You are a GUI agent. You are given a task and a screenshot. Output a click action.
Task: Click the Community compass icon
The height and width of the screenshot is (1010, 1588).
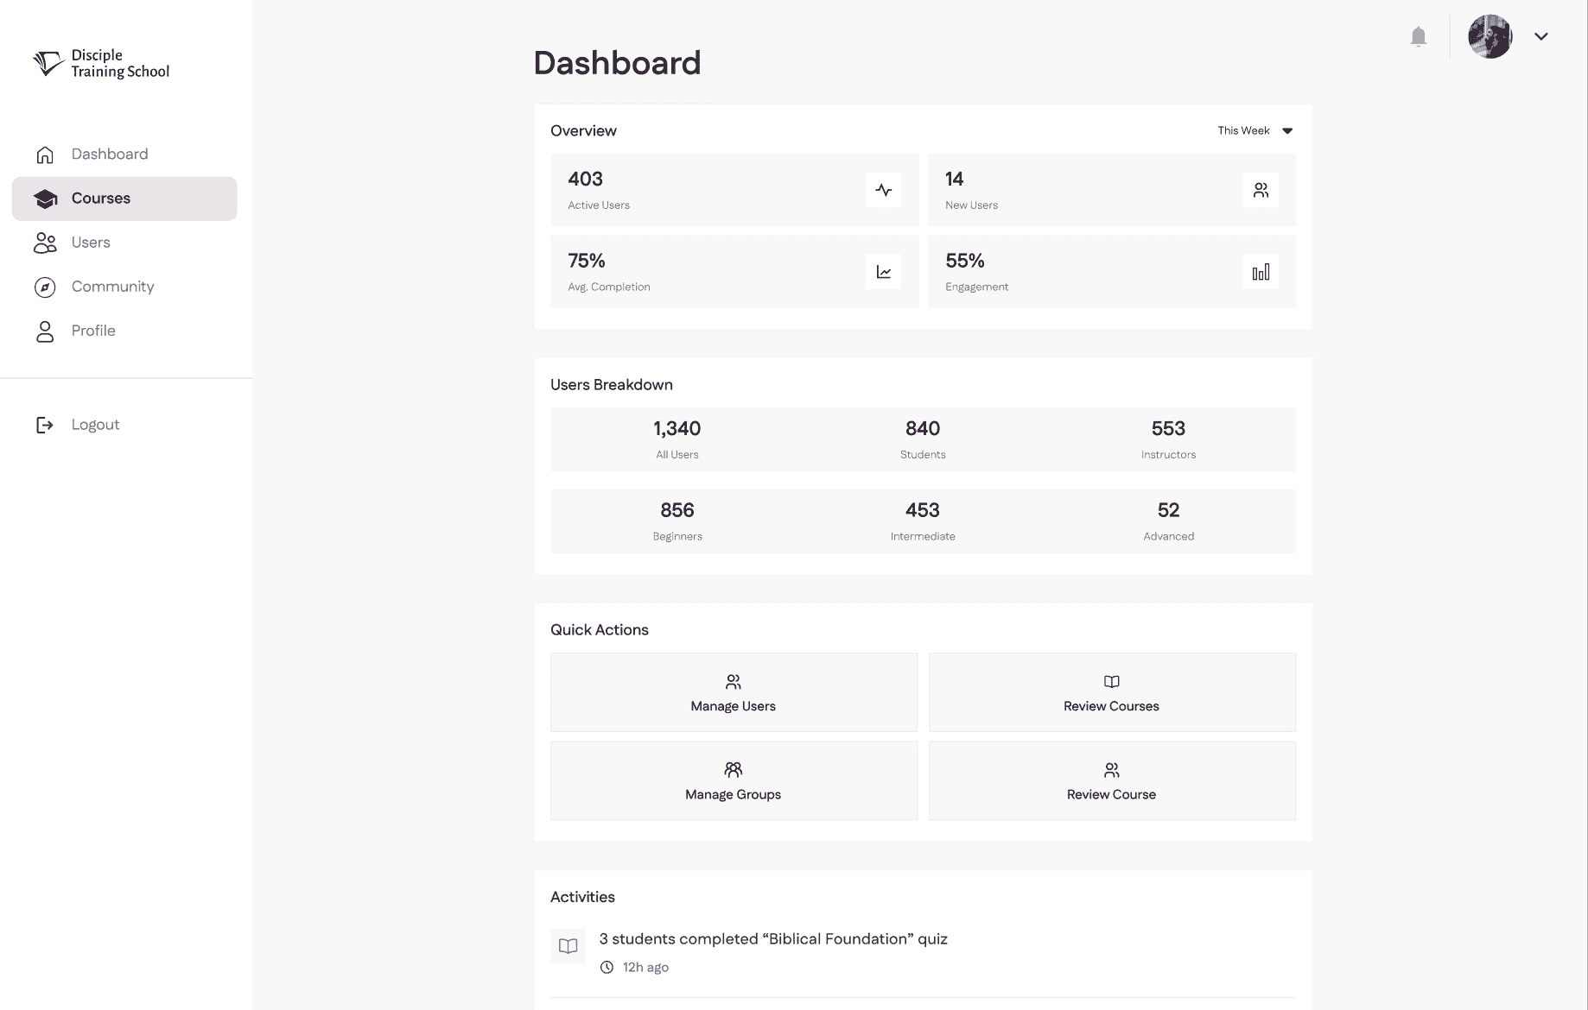45,287
